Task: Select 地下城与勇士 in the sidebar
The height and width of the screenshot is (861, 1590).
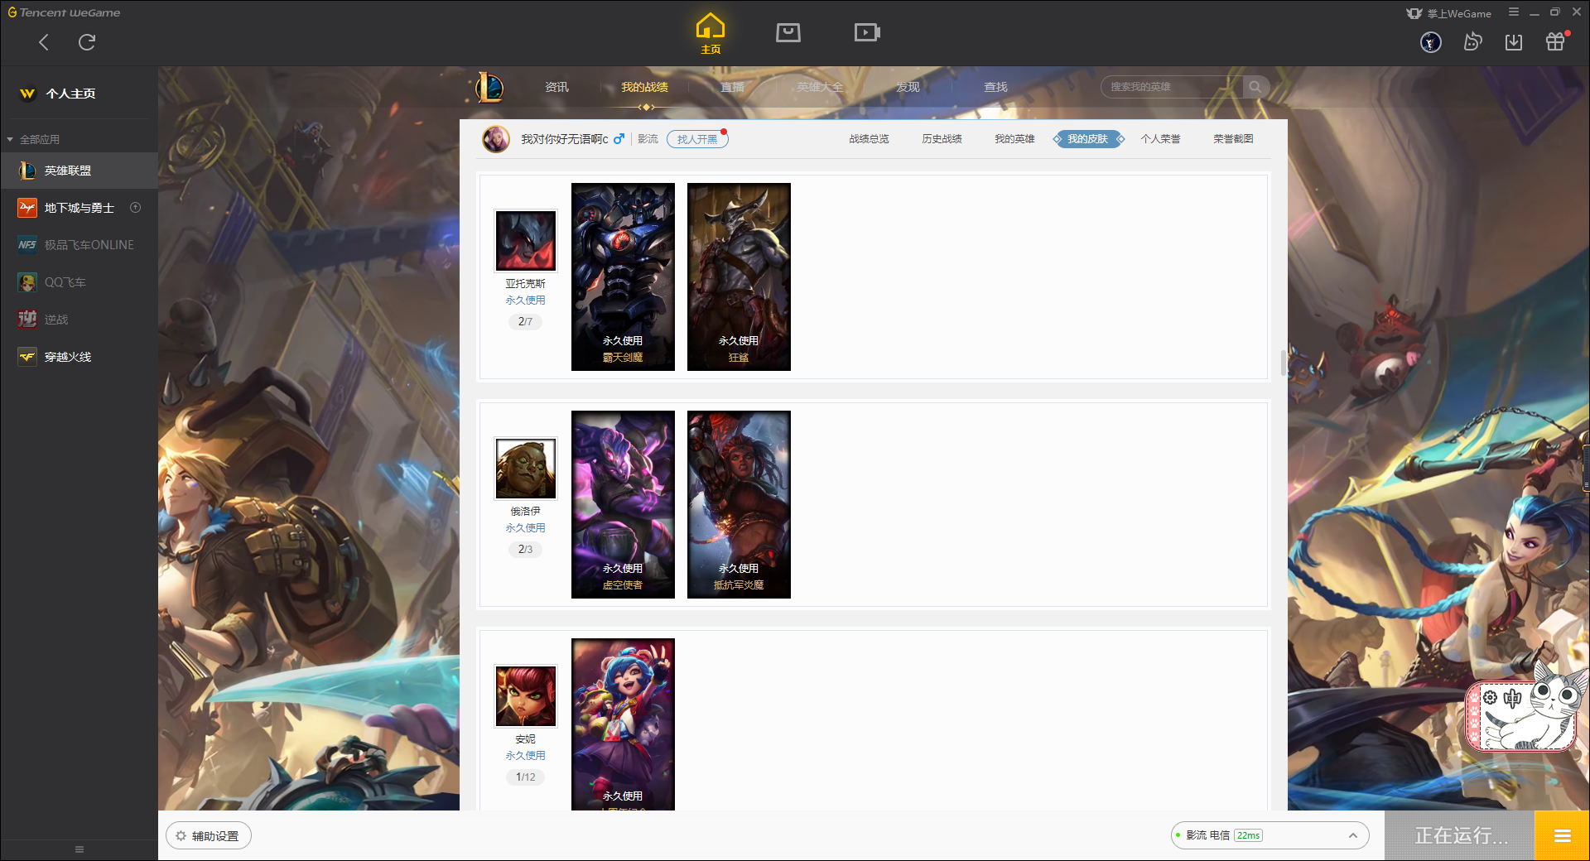Action: [79, 208]
